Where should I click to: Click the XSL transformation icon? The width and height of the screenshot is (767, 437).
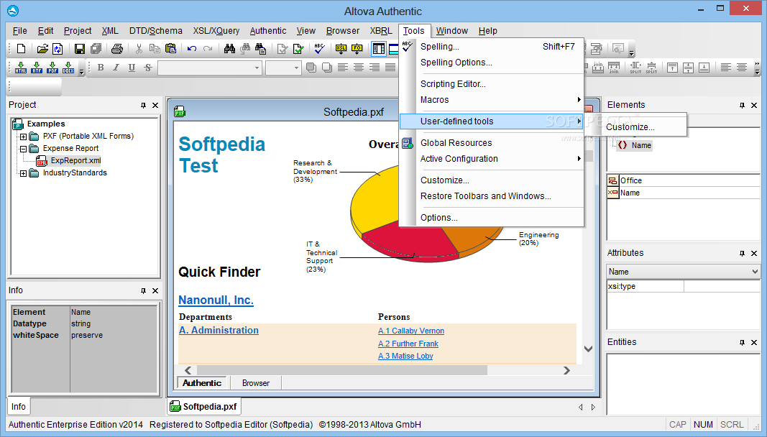click(341, 48)
